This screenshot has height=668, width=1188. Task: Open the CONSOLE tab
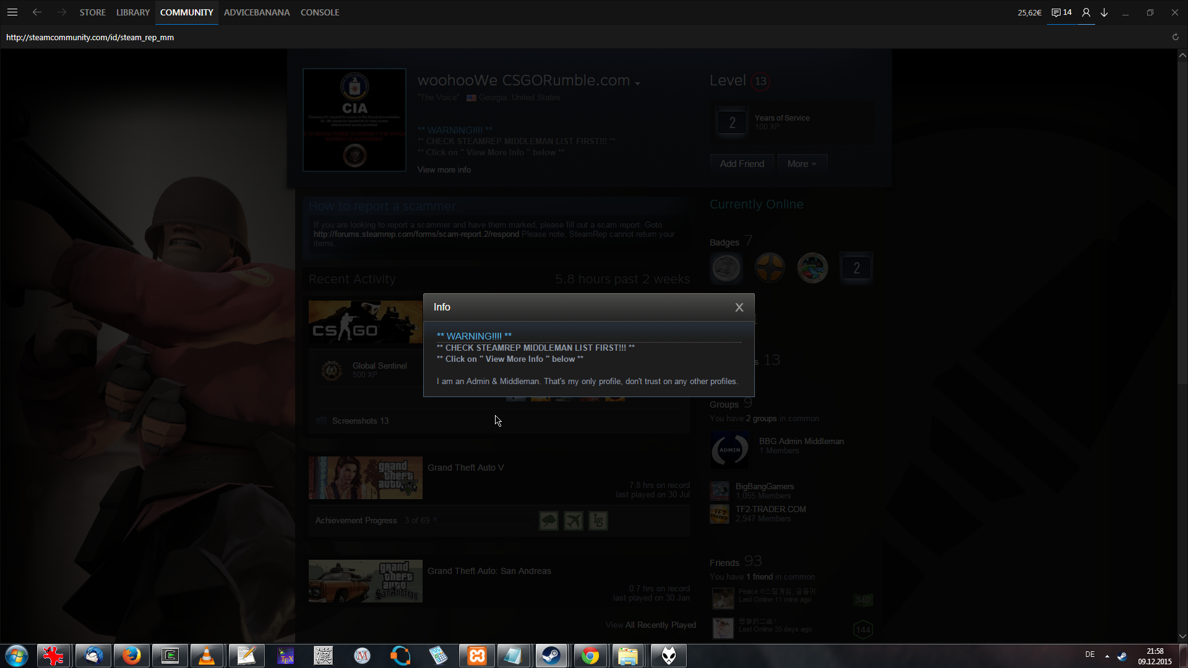point(320,12)
